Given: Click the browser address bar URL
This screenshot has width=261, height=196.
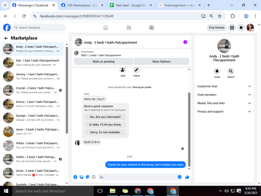Looking at the screenshot, I should [x=77, y=16].
